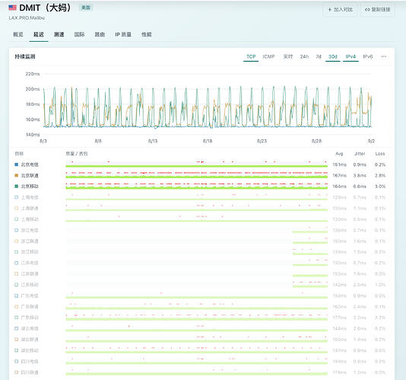Switch to the 性能 tab
The width and height of the screenshot is (406, 380).
point(147,34)
